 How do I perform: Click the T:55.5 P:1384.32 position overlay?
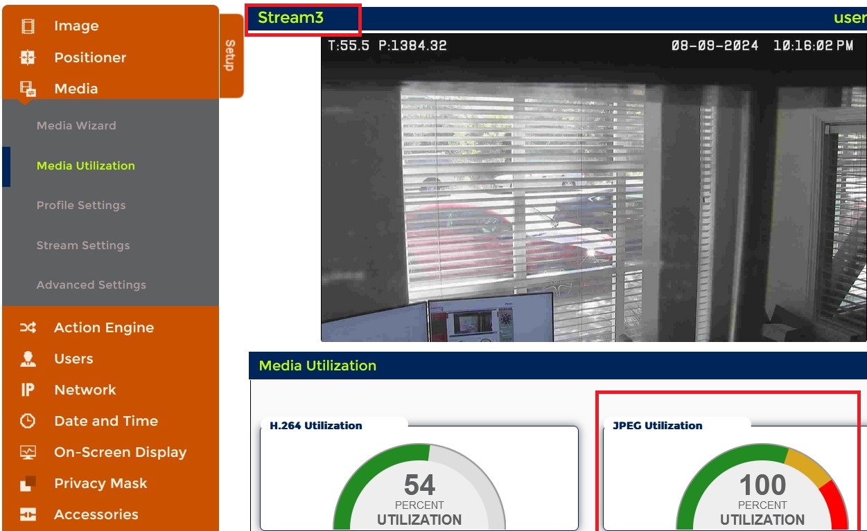click(387, 46)
